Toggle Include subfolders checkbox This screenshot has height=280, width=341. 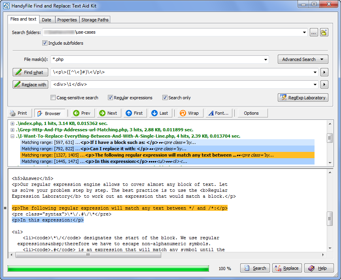(45, 43)
